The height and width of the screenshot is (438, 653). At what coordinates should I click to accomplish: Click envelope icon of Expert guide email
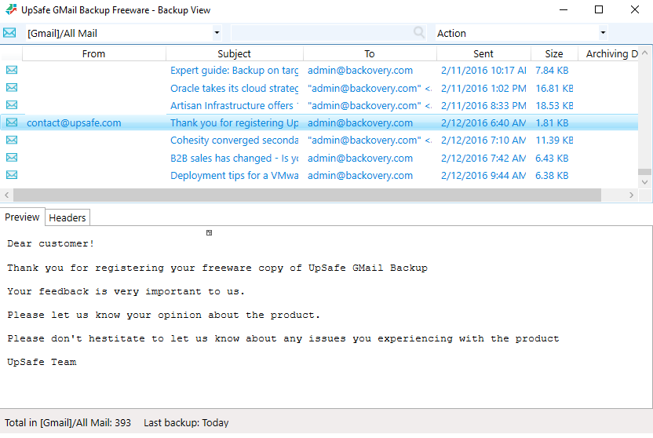click(12, 70)
